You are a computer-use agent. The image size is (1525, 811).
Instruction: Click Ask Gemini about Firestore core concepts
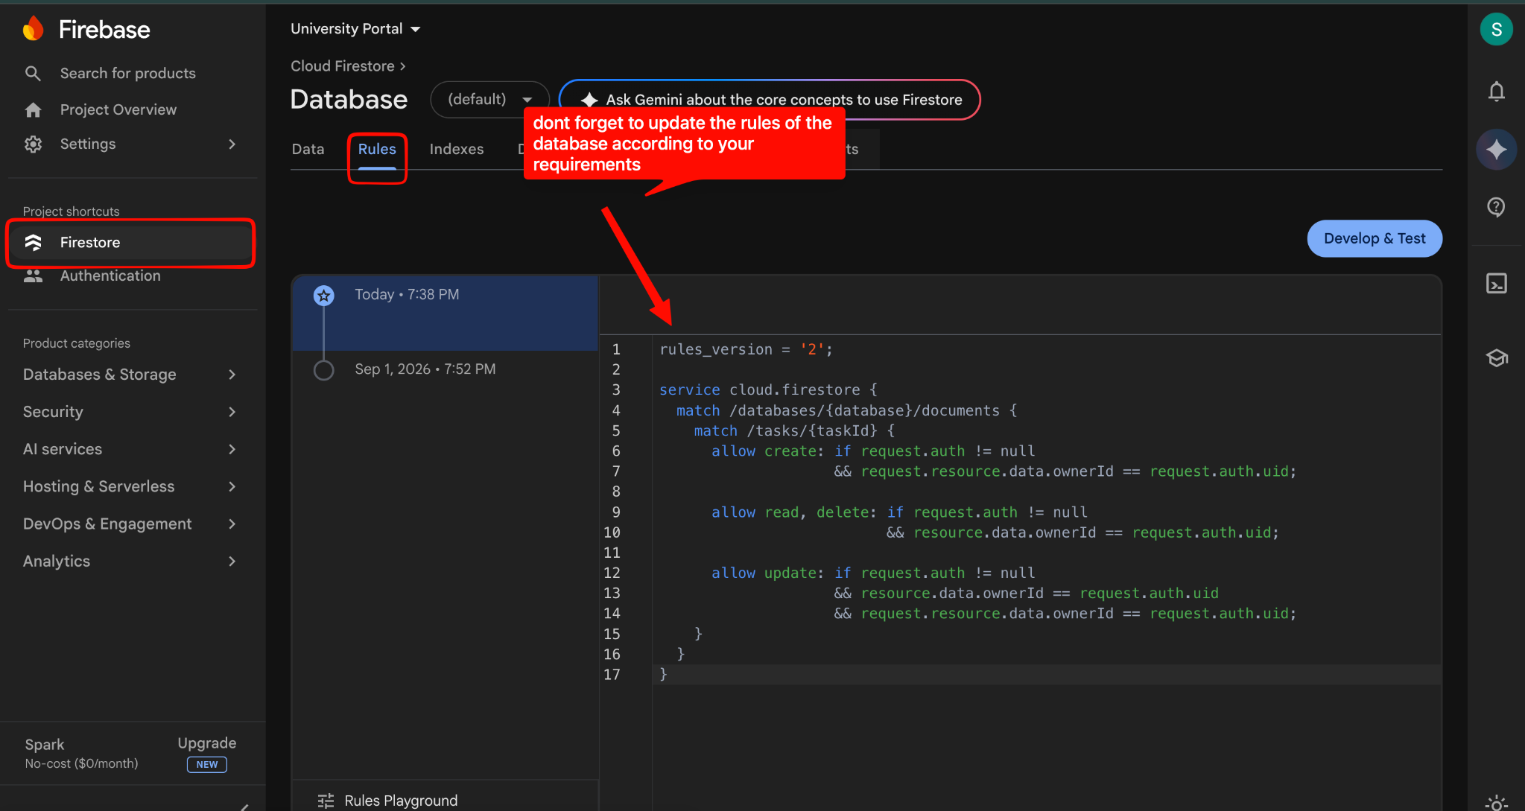(770, 100)
